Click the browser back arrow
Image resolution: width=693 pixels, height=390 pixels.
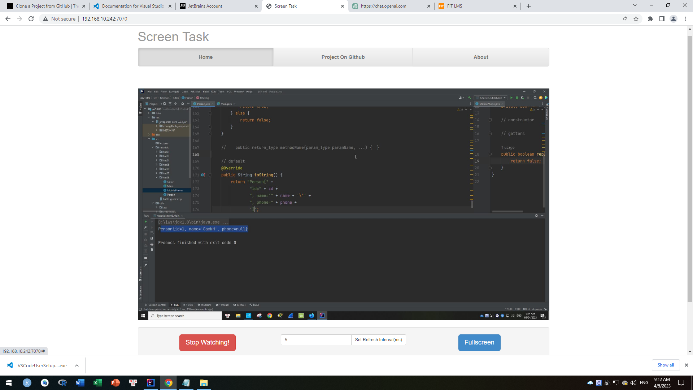point(8,19)
